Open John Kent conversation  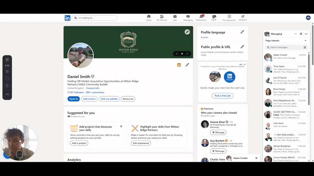pos(285,126)
